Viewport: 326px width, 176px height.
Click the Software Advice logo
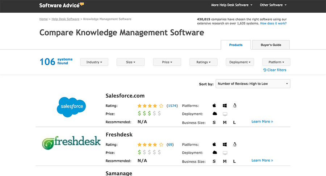coord(62,5)
